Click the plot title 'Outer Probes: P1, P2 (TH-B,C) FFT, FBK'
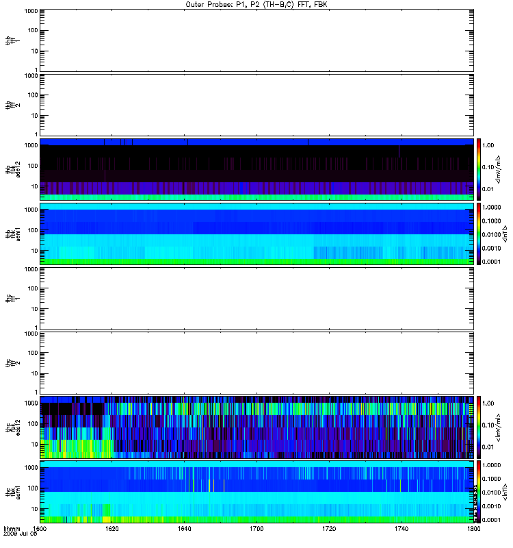Image resolution: width=513 pixels, height=548 pixels. tap(256, 5)
